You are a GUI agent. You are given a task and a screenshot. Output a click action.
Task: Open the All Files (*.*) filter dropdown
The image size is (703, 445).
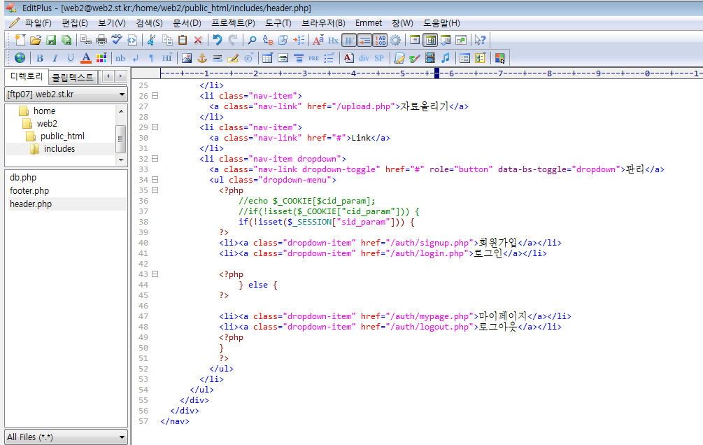(x=66, y=437)
